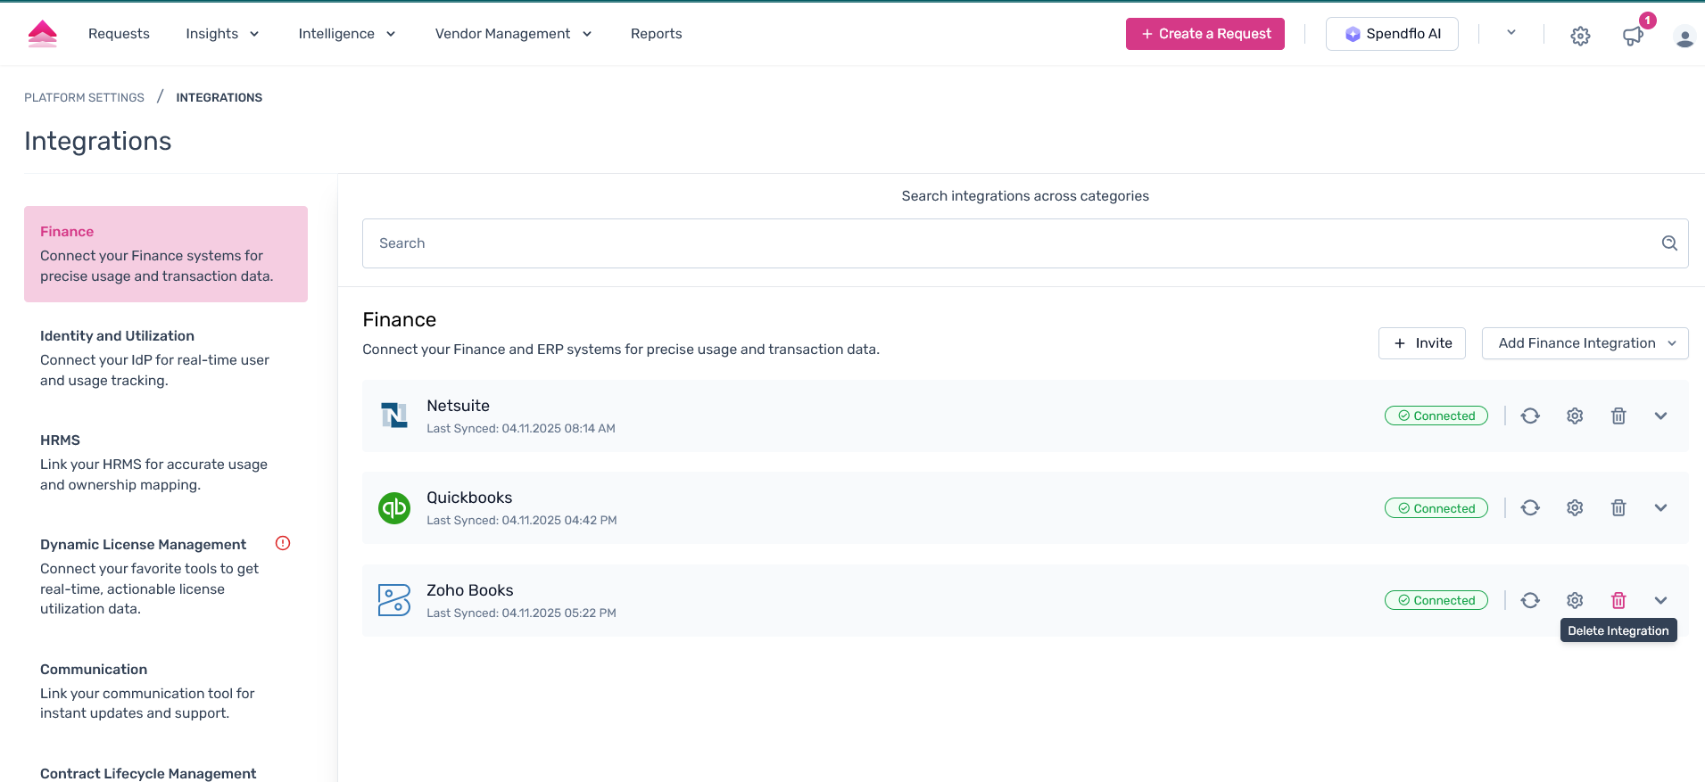Open the user profile avatar menu

[x=1684, y=37]
